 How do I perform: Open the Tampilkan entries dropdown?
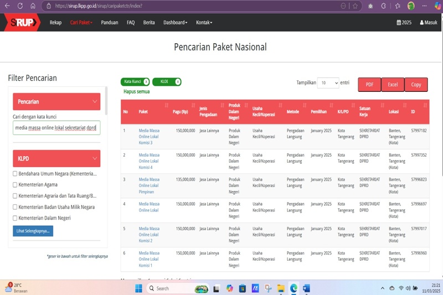pyautogui.click(x=328, y=83)
